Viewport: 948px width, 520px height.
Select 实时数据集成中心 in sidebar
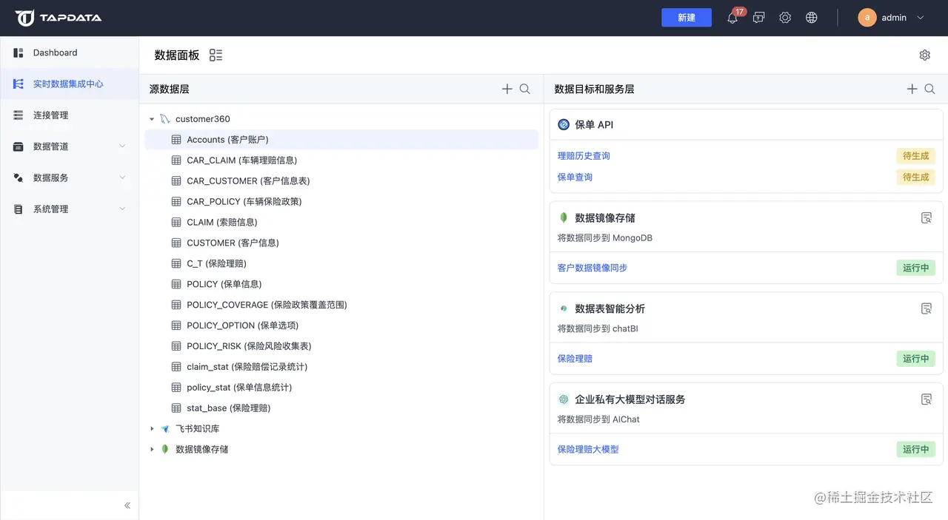click(70, 84)
